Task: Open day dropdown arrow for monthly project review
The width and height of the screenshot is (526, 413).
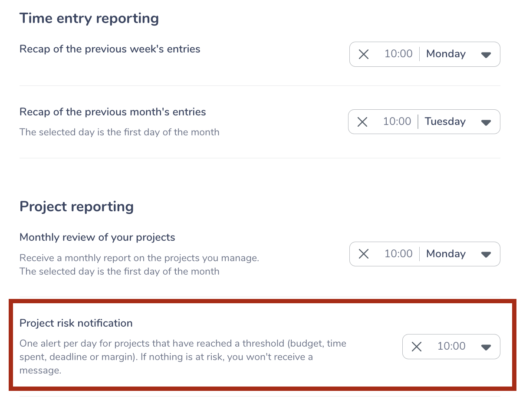Action: pyautogui.click(x=486, y=255)
